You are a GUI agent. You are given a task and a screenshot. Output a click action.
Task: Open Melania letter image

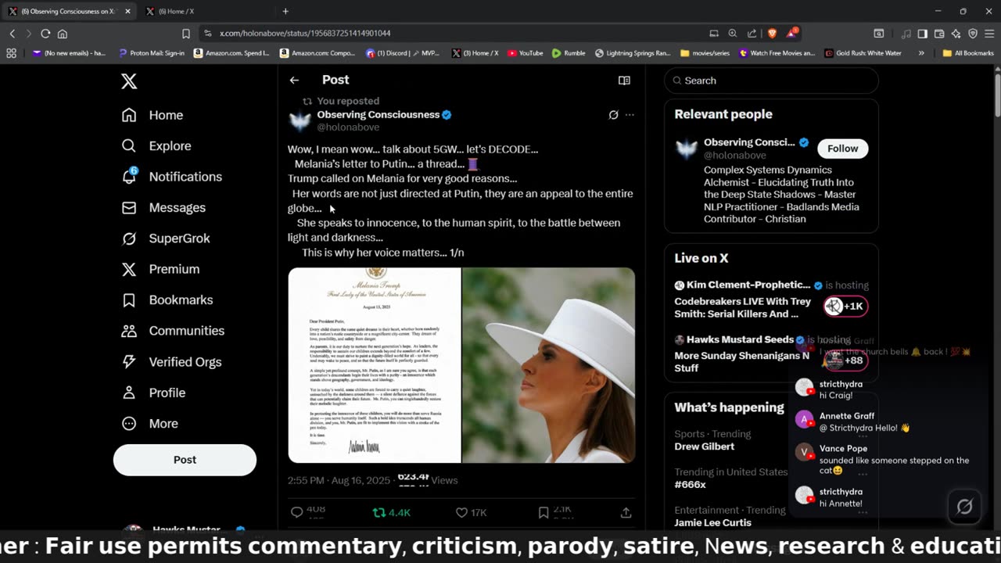375,365
